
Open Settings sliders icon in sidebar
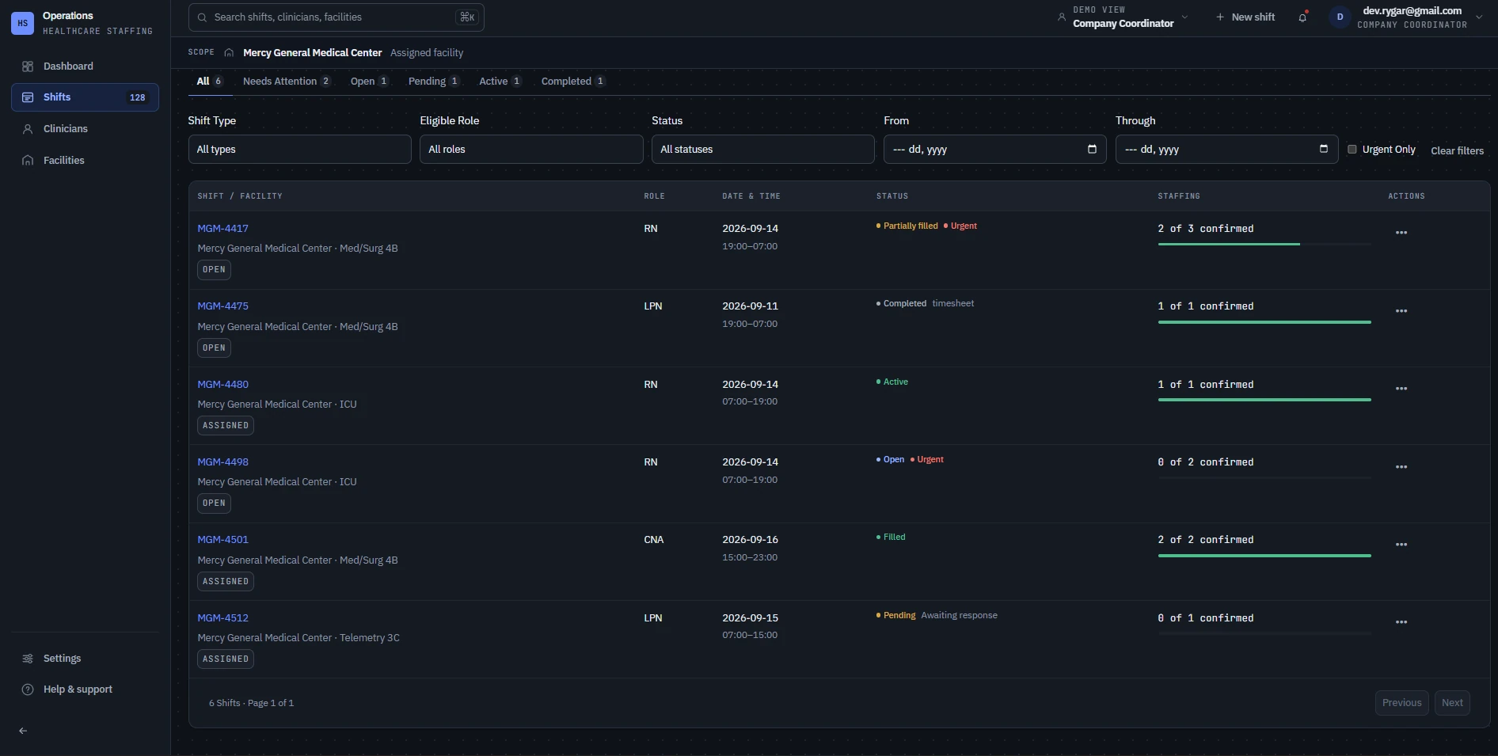pyautogui.click(x=28, y=659)
